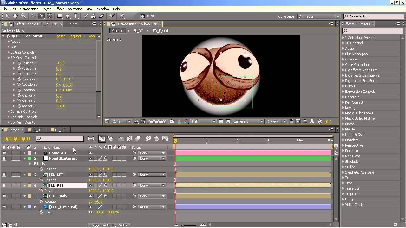
Task: Click the Reset Exposure icon in viewer
Action: (319, 121)
